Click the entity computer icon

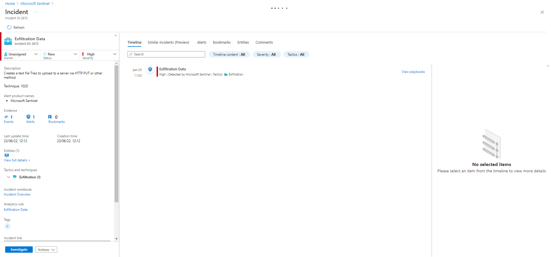[x=7, y=155]
